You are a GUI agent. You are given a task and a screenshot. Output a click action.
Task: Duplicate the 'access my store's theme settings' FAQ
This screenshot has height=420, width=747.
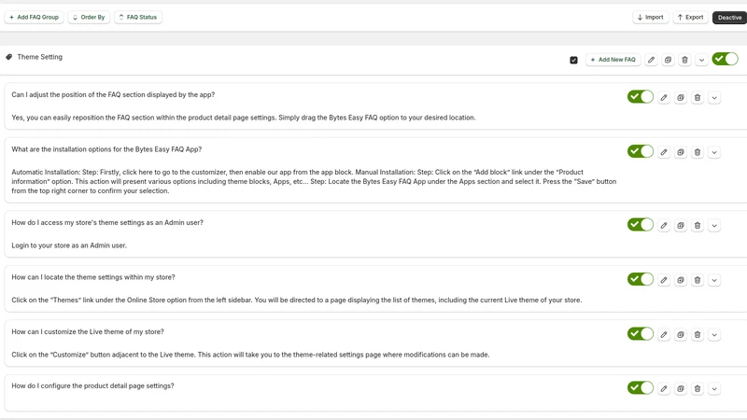[x=681, y=226]
